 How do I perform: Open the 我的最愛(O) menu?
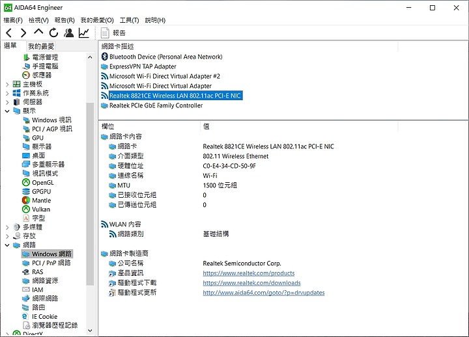pyautogui.click(x=97, y=20)
